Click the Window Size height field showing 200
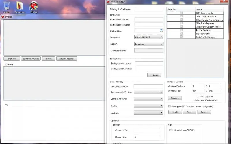Image resolution: width=231 pixels, height=144 pixels. [215, 91]
